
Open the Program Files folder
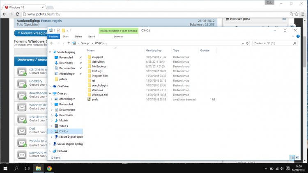coord(100,76)
